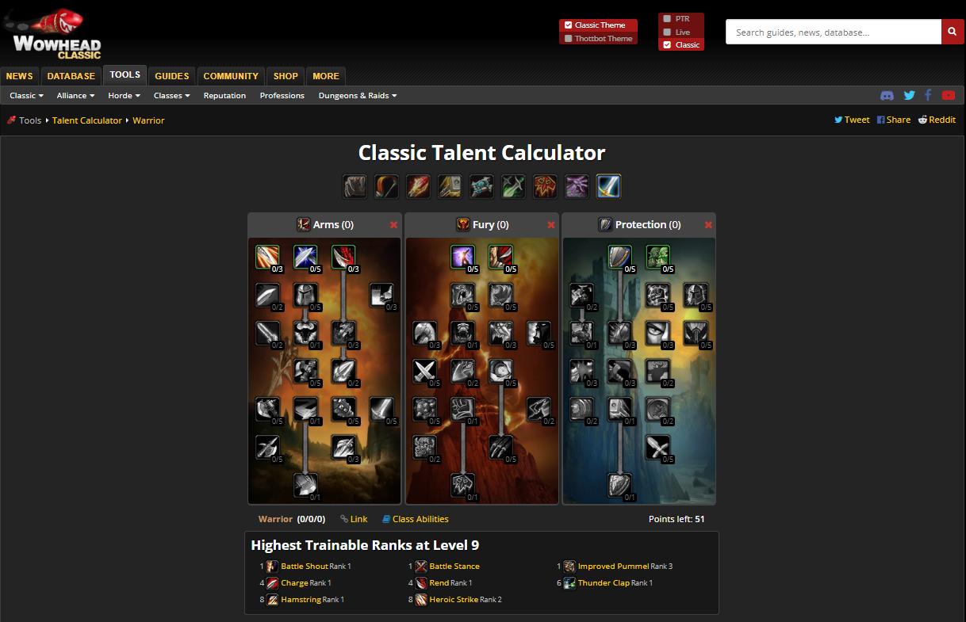
Task: Click the Facebook Share link
Action: point(893,120)
